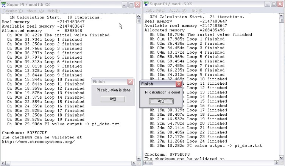Click the '32M Calculation Start. 24 iterations.' line
285x166 pixels.
pos(197,17)
